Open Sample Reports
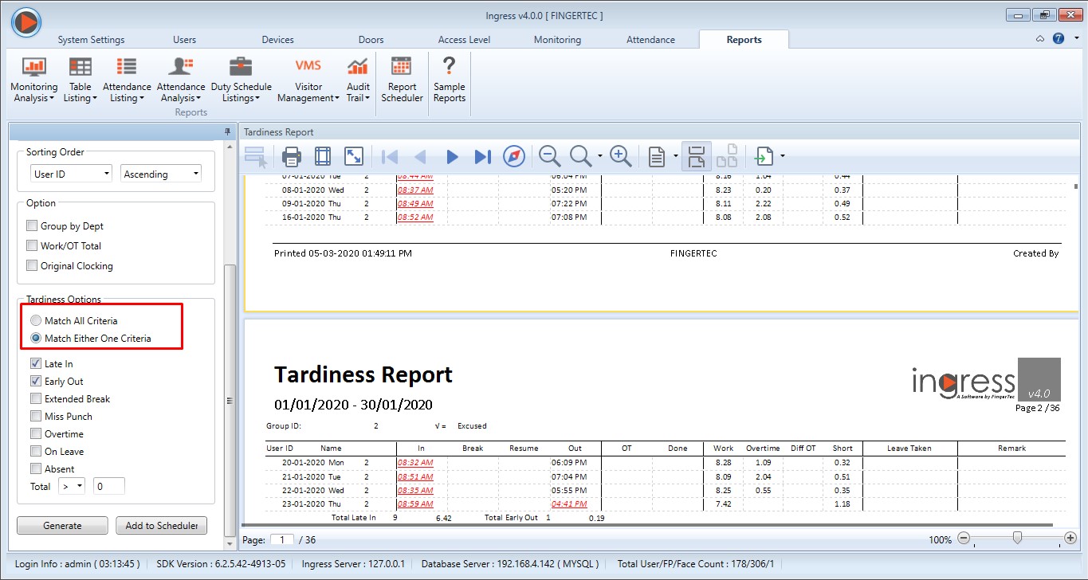The height and width of the screenshot is (580, 1088). click(450, 80)
